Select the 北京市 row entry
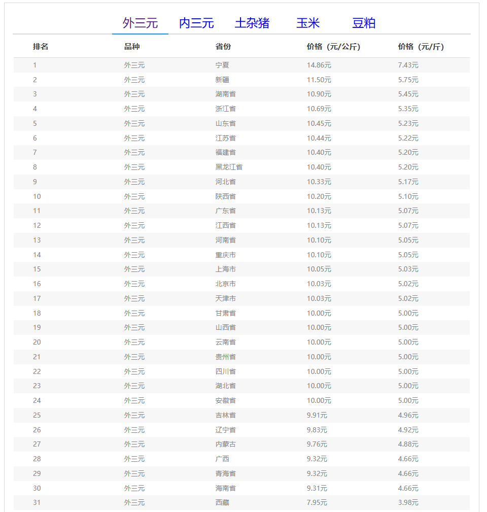The width and height of the screenshot is (487, 512). tap(225, 284)
